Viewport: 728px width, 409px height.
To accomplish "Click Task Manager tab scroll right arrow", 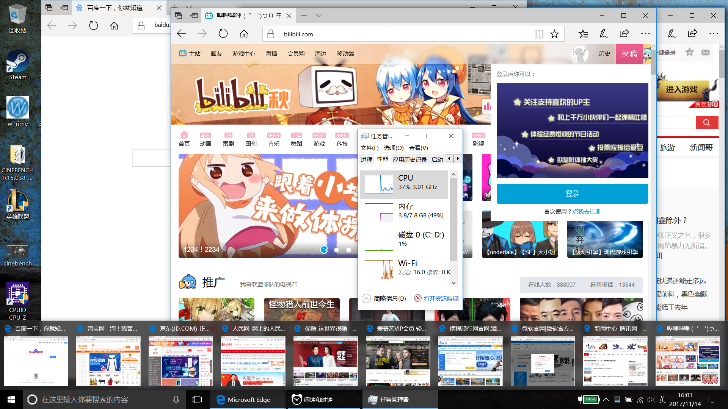I will pos(458,159).
